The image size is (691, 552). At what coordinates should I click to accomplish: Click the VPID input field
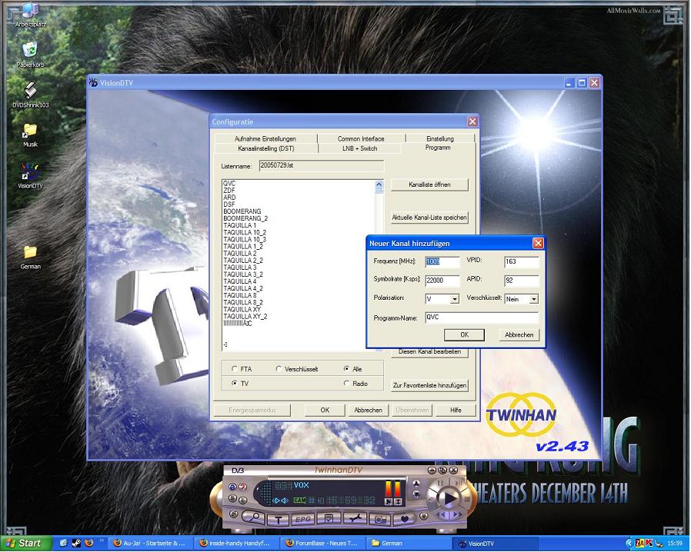pos(522,262)
